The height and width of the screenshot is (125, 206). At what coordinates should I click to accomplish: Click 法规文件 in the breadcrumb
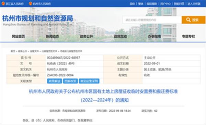pyautogui.click(x=34, y=51)
